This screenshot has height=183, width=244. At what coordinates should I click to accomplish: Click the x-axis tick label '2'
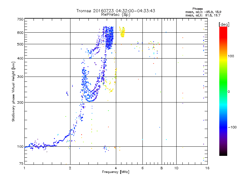(70, 168)
